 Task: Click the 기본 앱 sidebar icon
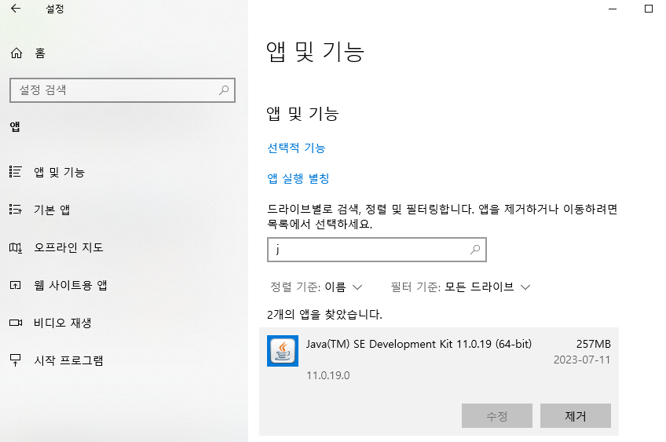tap(15, 210)
